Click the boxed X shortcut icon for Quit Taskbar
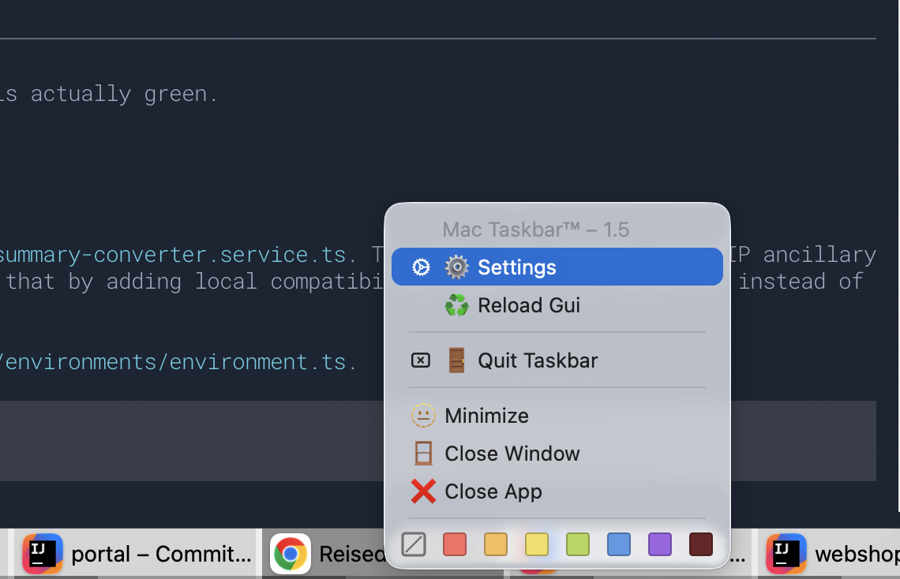The height and width of the screenshot is (579, 900). [421, 360]
